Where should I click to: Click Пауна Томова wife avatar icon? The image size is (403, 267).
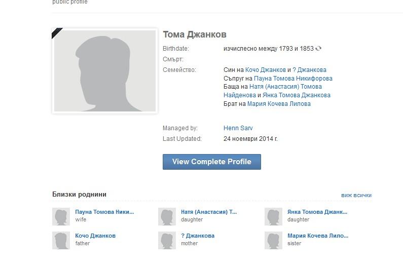[61, 216]
